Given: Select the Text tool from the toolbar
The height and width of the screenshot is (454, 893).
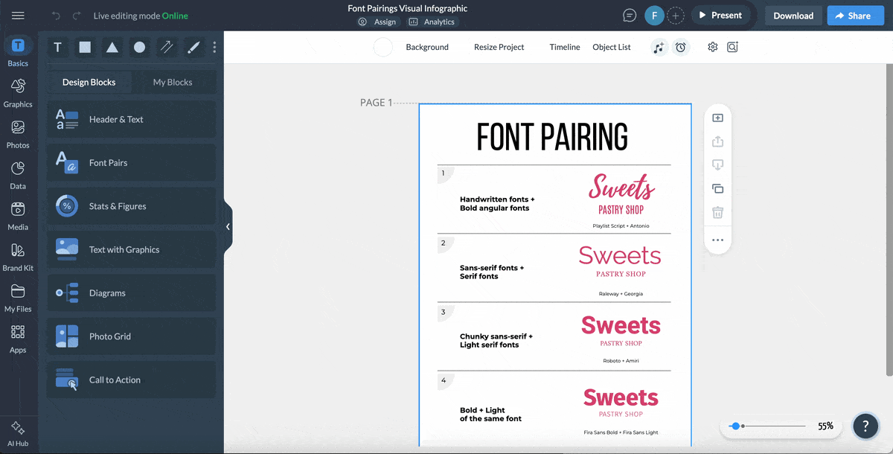Looking at the screenshot, I should click(x=57, y=47).
